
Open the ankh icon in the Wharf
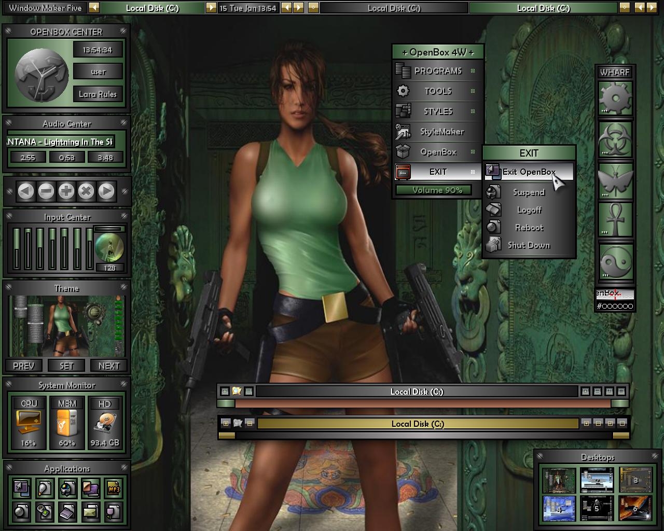pyautogui.click(x=616, y=220)
